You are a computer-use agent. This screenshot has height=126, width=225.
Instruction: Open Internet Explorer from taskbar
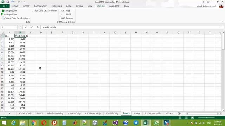pos(13,123)
